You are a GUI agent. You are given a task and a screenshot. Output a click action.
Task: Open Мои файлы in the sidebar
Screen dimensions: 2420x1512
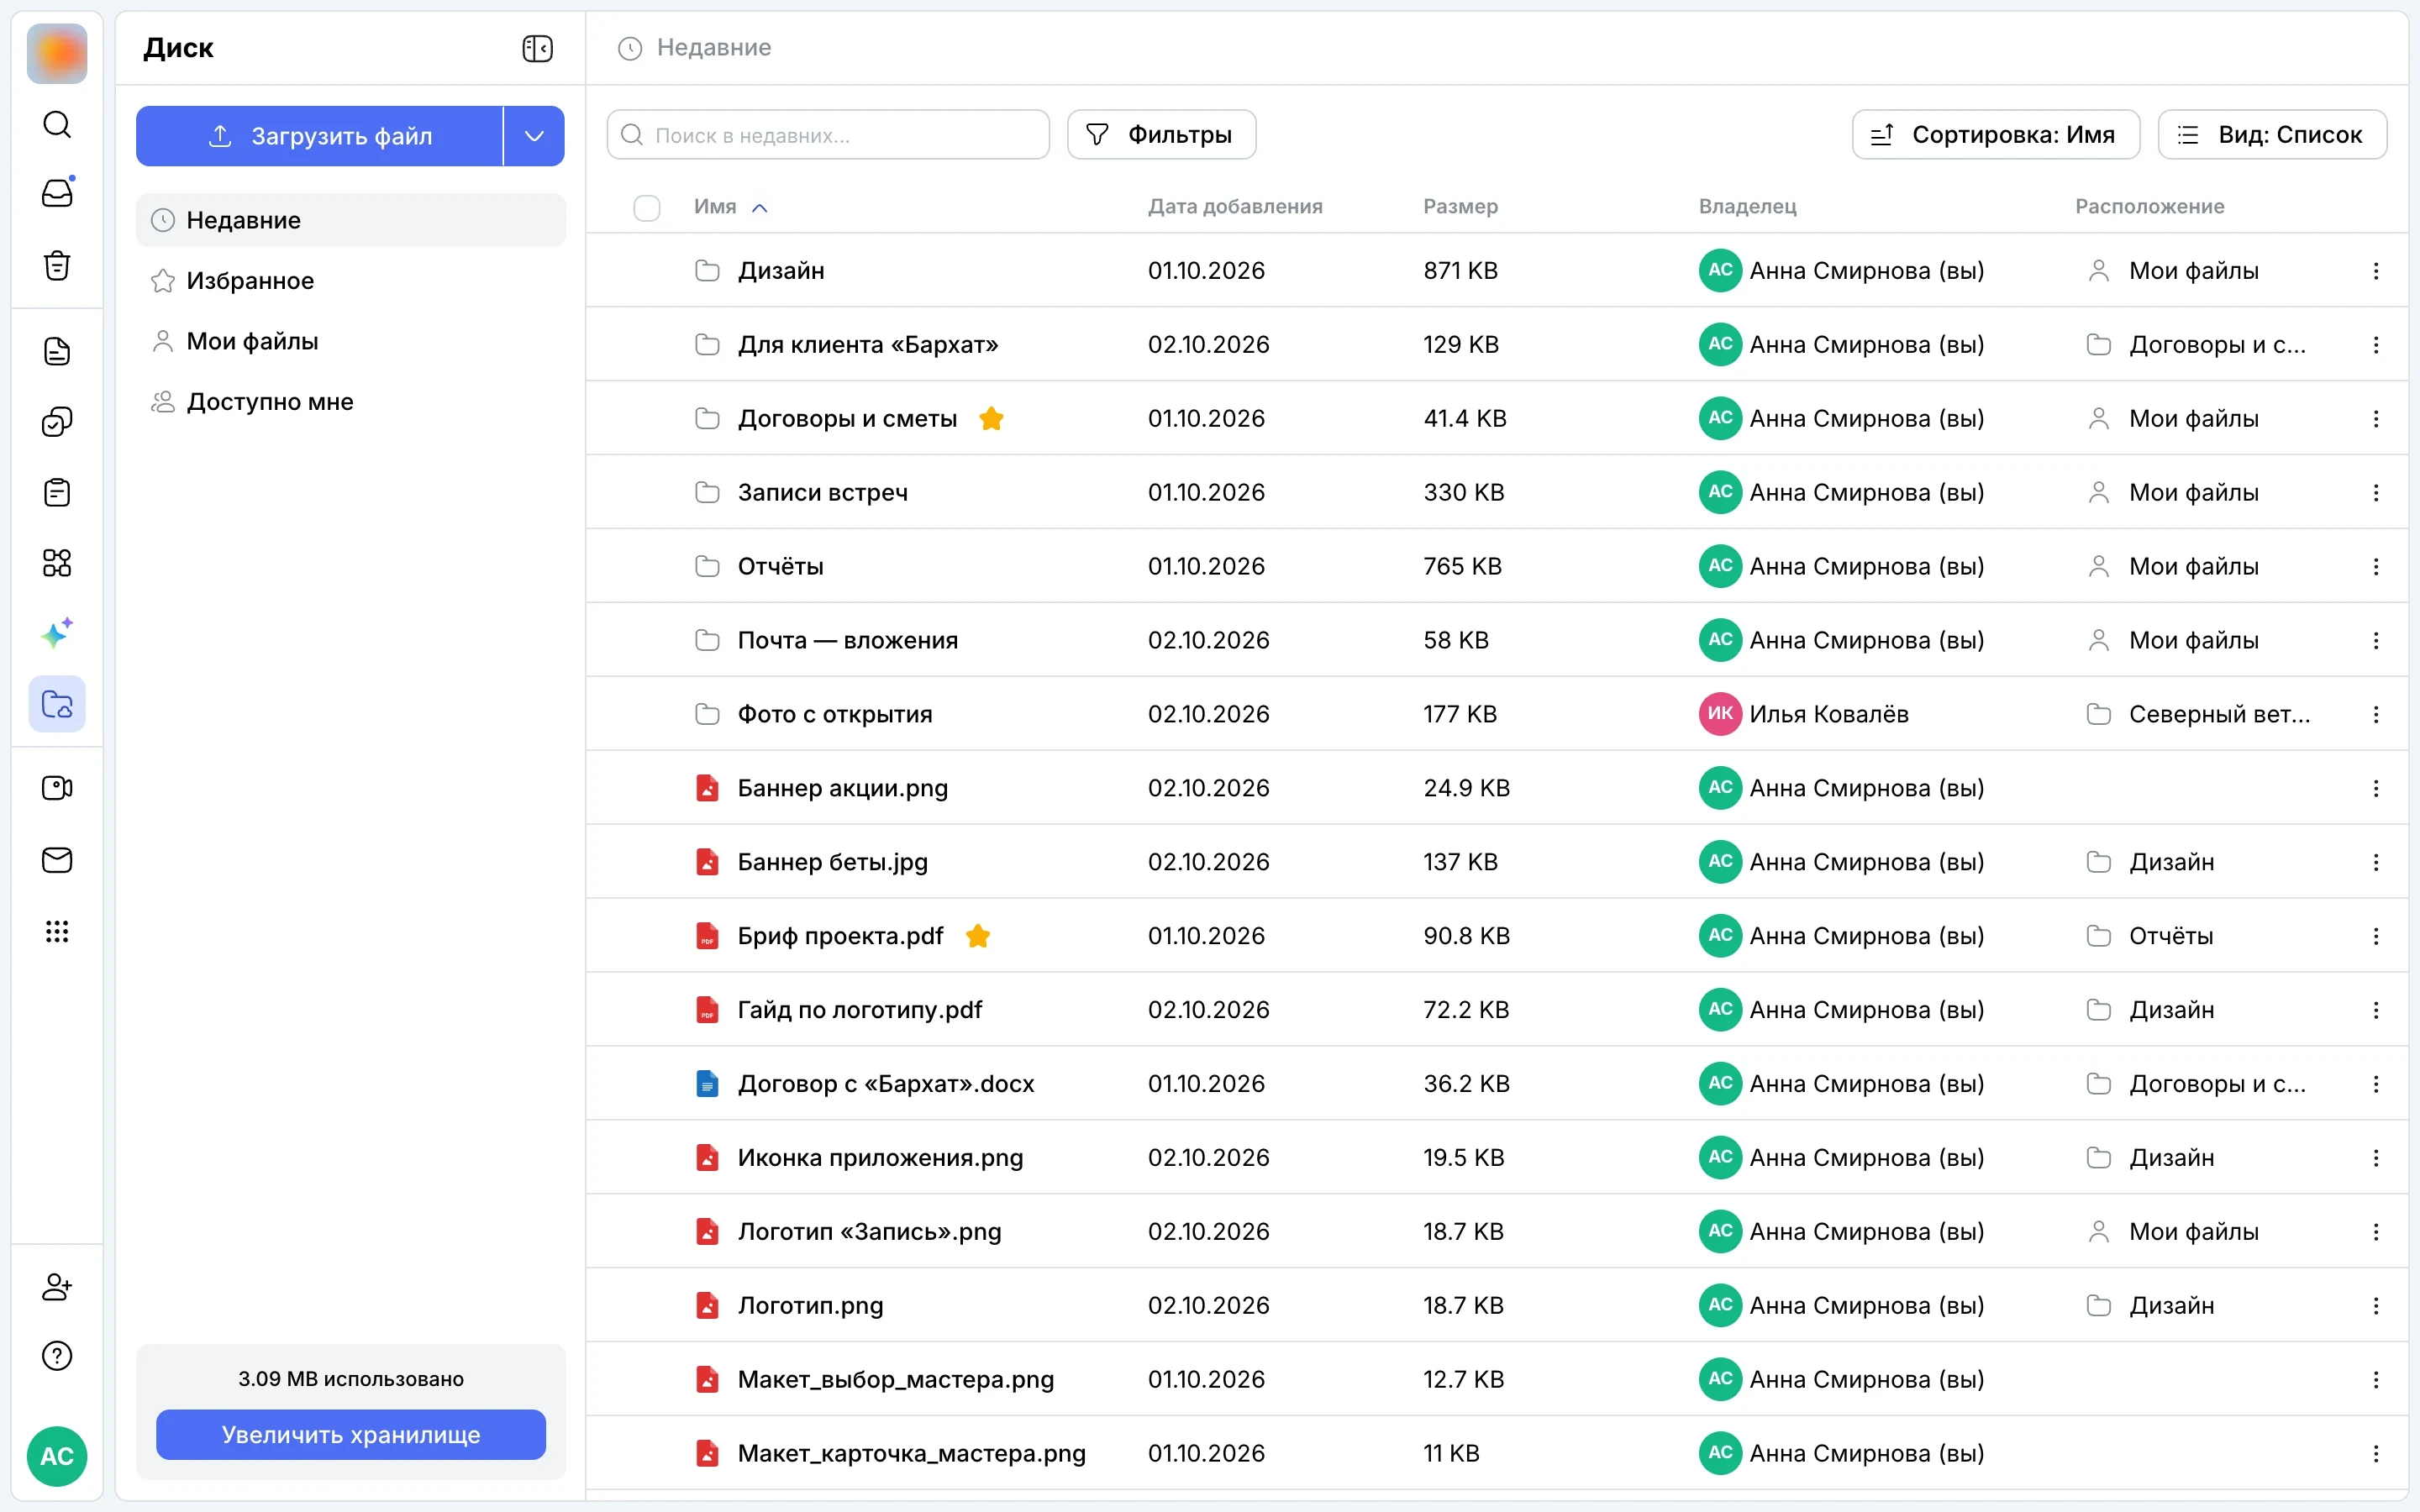click(x=351, y=341)
